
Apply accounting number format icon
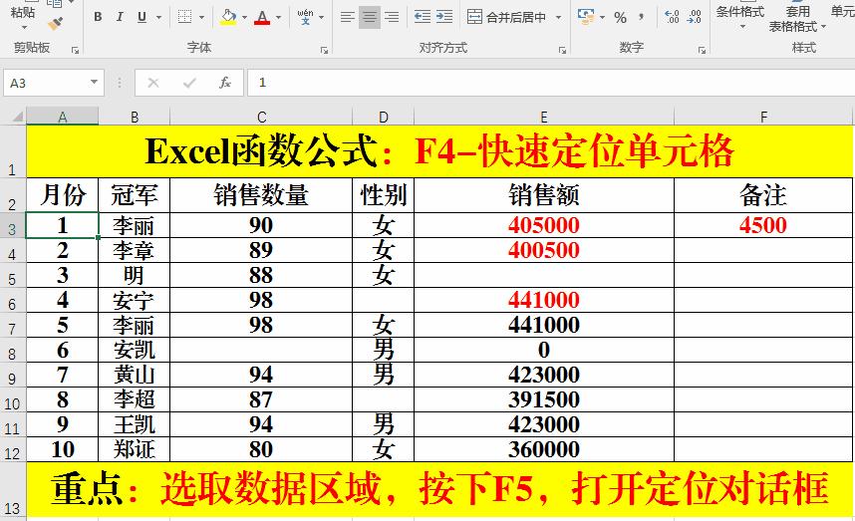pos(586,17)
